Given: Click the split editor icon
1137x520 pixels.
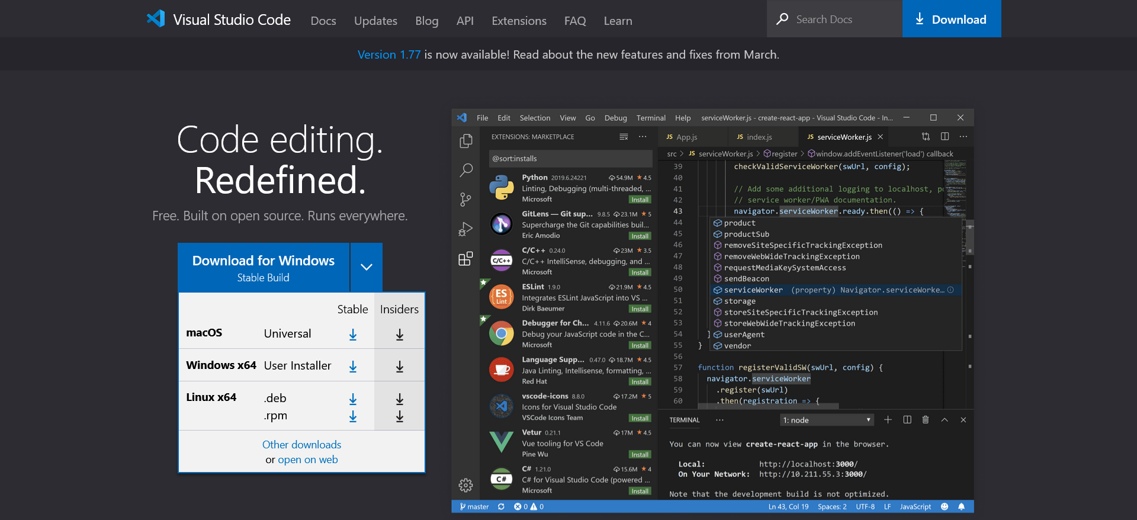Looking at the screenshot, I should pos(945,136).
